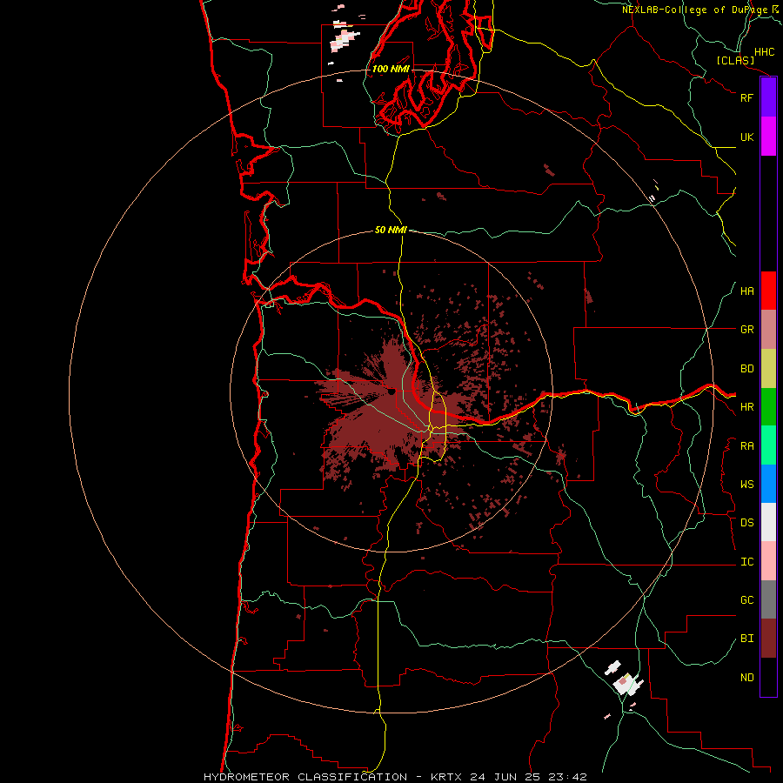
Task: Click the 'HR' legend label text
Action: pyautogui.click(x=746, y=407)
